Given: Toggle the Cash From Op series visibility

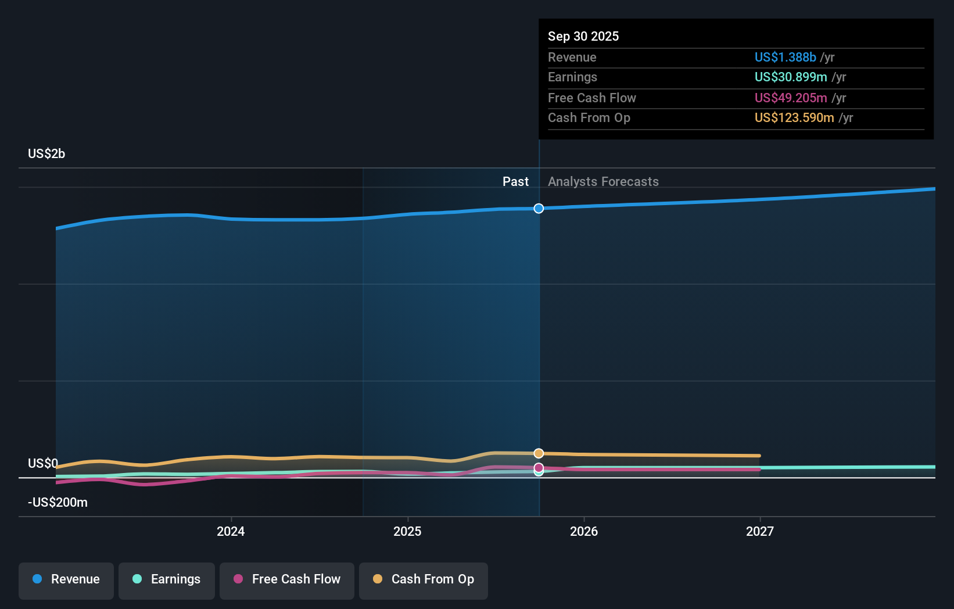Looking at the screenshot, I should 423,579.
